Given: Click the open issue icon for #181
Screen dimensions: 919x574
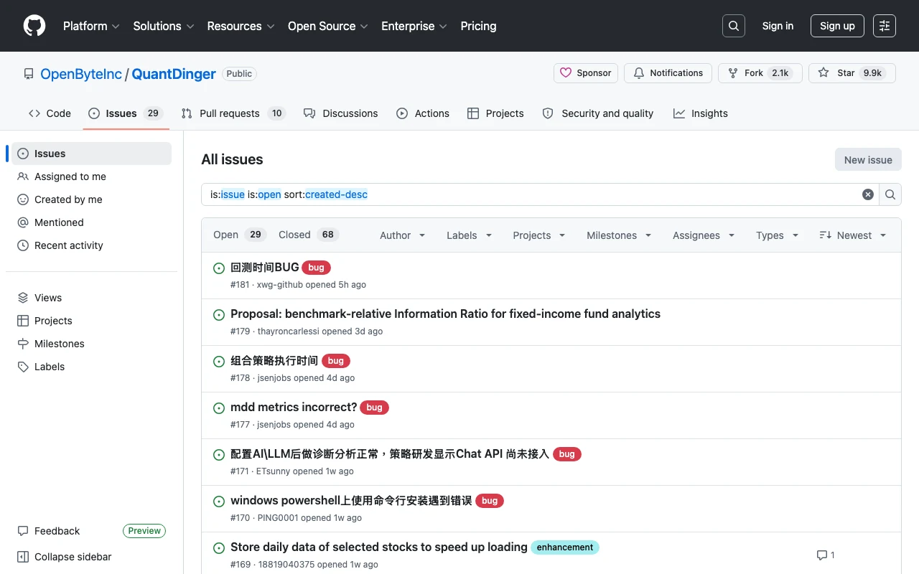Looking at the screenshot, I should click(219, 268).
